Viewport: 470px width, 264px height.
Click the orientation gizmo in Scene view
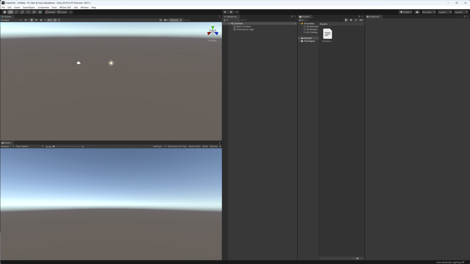[x=213, y=32]
